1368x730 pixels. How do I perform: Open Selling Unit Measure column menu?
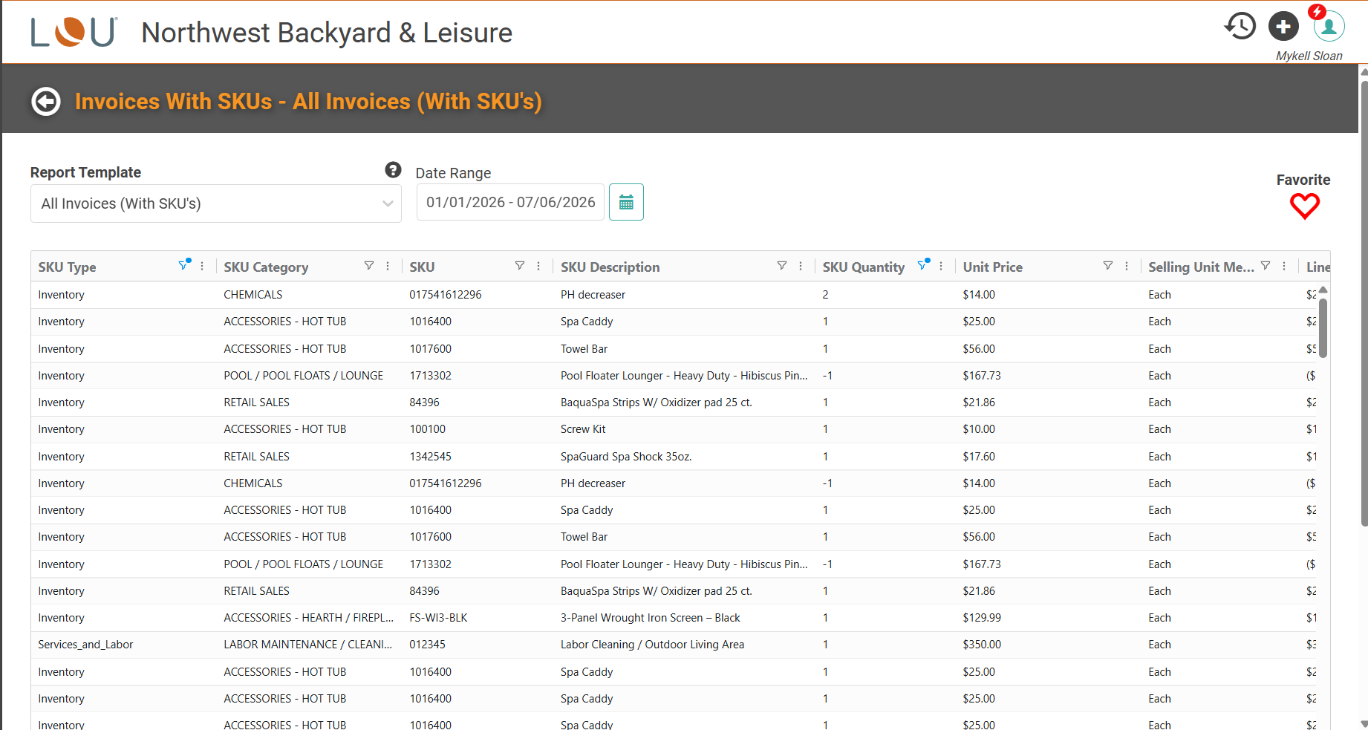(x=1284, y=266)
